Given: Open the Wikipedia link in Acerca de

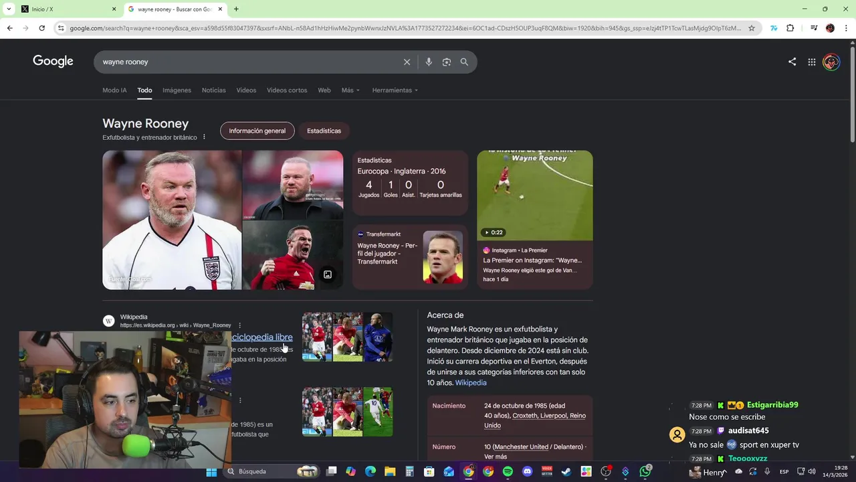Looking at the screenshot, I should coord(471,383).
